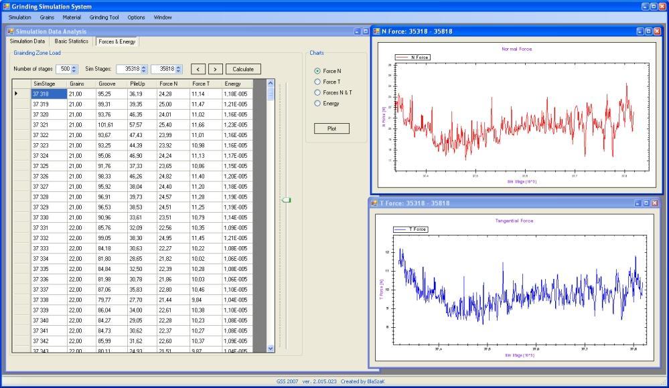The width and height of the screenshot is (669, 388).
Task: Click the table scrollbar up arrow
Action: coord(271,83)
